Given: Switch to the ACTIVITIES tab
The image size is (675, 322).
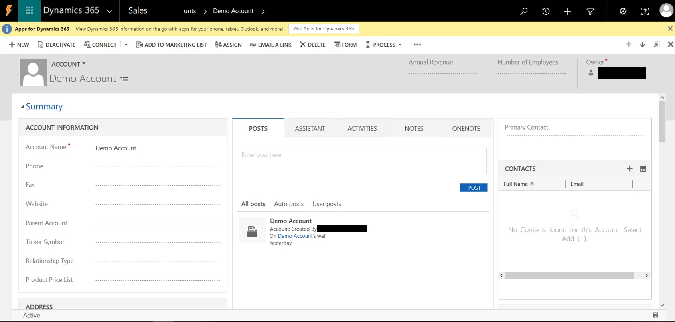Looking at the screenshot, I should pyautogui.click(x=362, y=128).
